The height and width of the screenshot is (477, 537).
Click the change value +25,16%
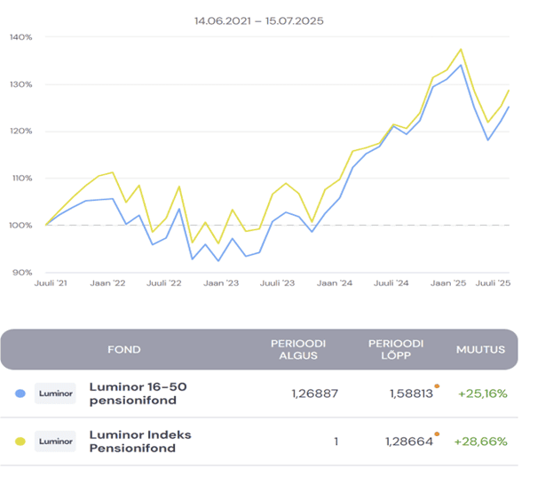point(483,394)
